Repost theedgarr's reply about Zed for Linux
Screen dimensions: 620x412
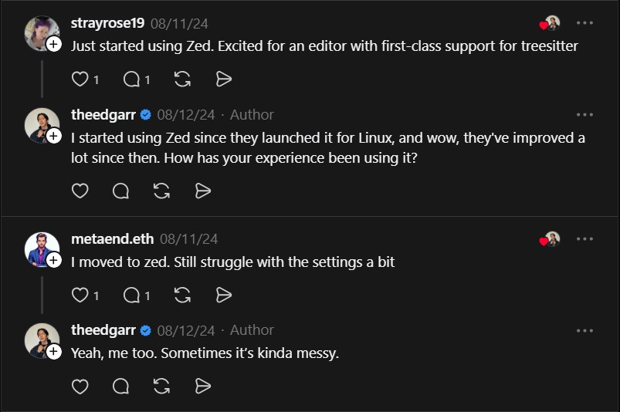161,191
